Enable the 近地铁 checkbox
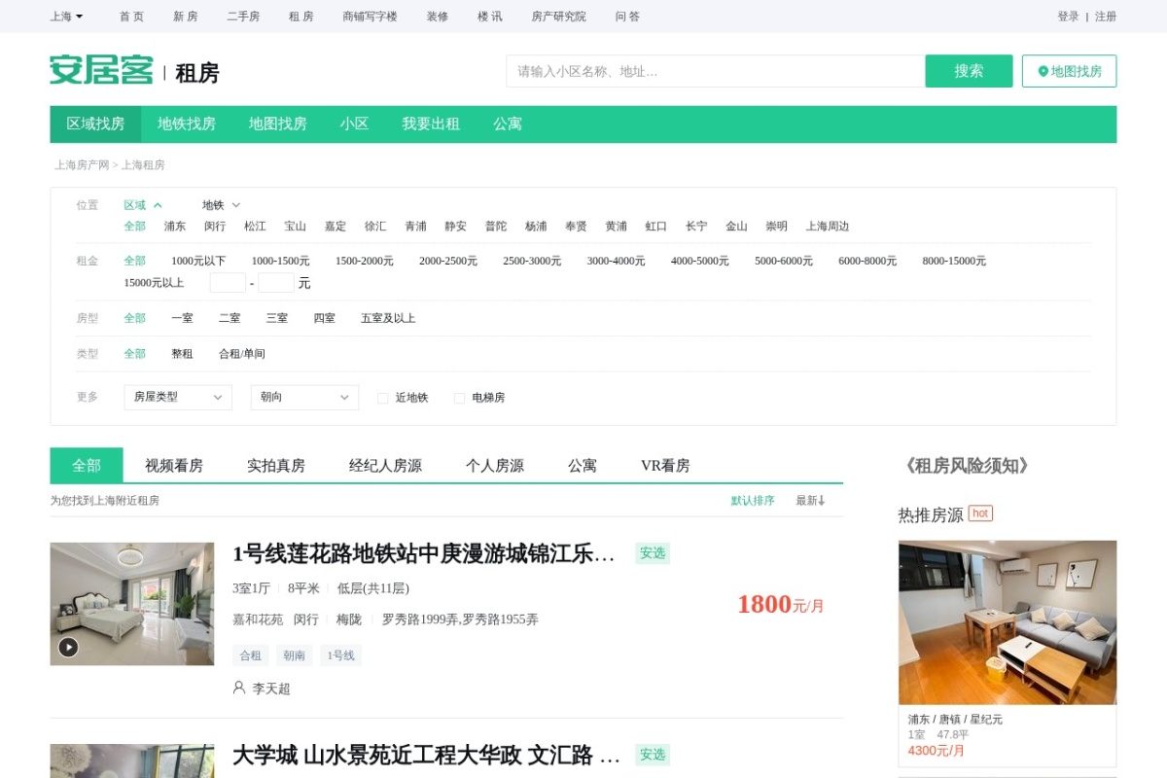The height and width of the screenshot is (778, 1167). pyautogui.click(x=382, y=398)
